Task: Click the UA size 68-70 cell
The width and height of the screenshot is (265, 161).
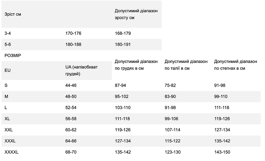Action: coord(71,152)
